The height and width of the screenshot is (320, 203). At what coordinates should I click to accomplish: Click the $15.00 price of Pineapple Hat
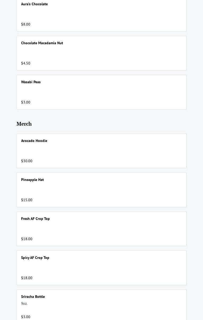pos(27,200)
